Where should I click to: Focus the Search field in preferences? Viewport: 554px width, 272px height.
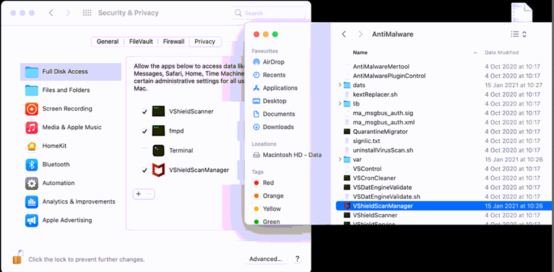(269, 13)
